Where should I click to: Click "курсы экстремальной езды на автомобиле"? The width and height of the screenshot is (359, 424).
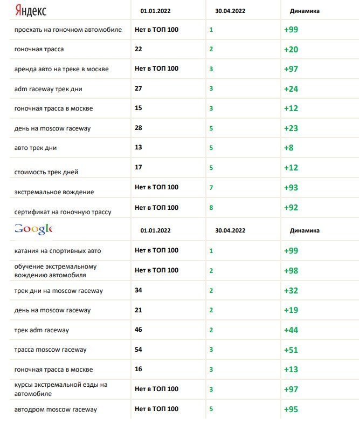point(61,389)
